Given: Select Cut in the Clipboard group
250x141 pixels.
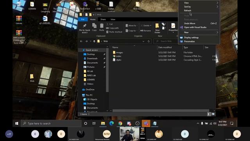Looking at the screenshot, I should (x=109, y=24).
